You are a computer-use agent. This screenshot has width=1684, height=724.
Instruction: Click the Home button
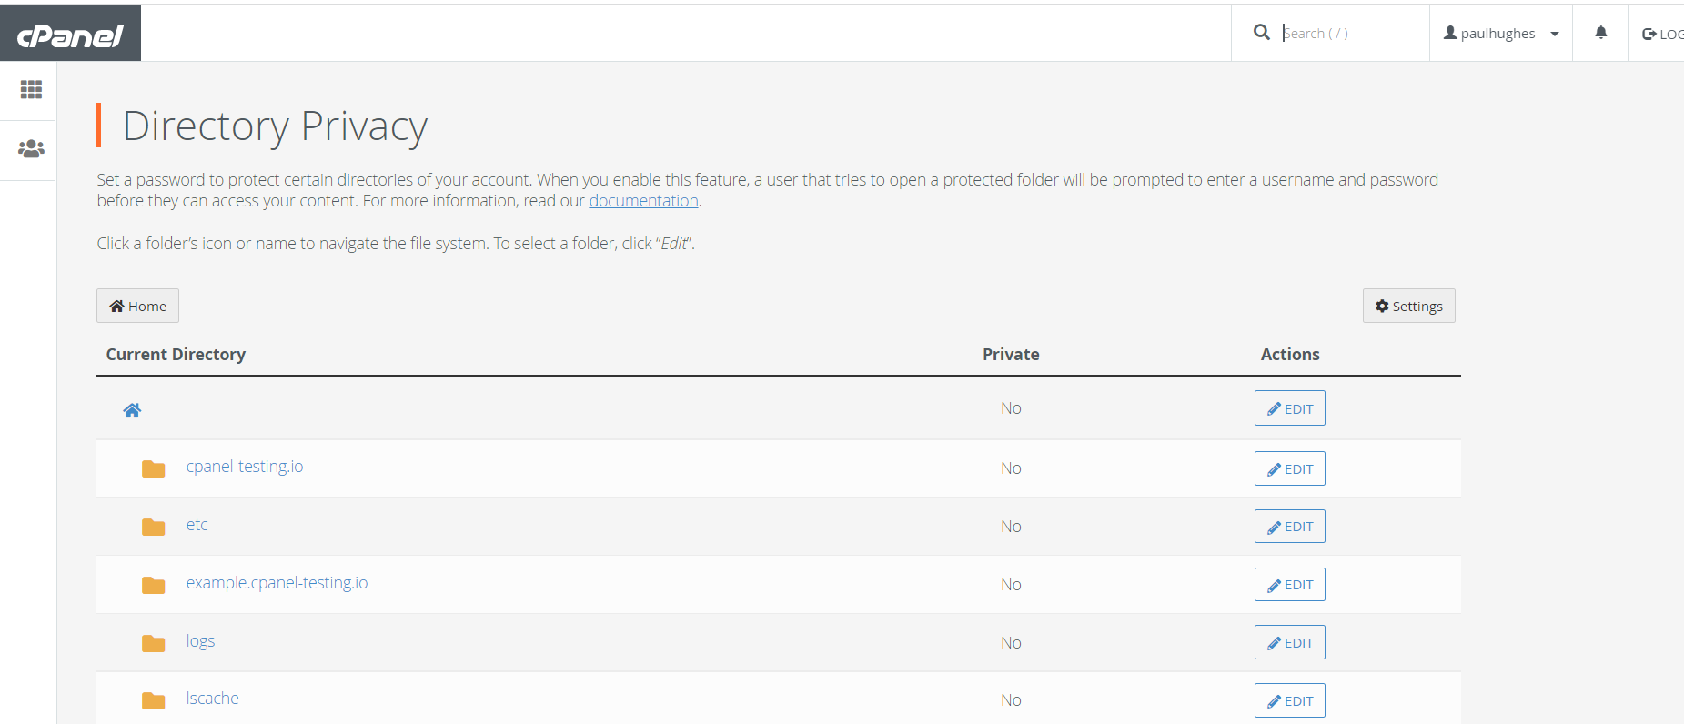(137, 306)
